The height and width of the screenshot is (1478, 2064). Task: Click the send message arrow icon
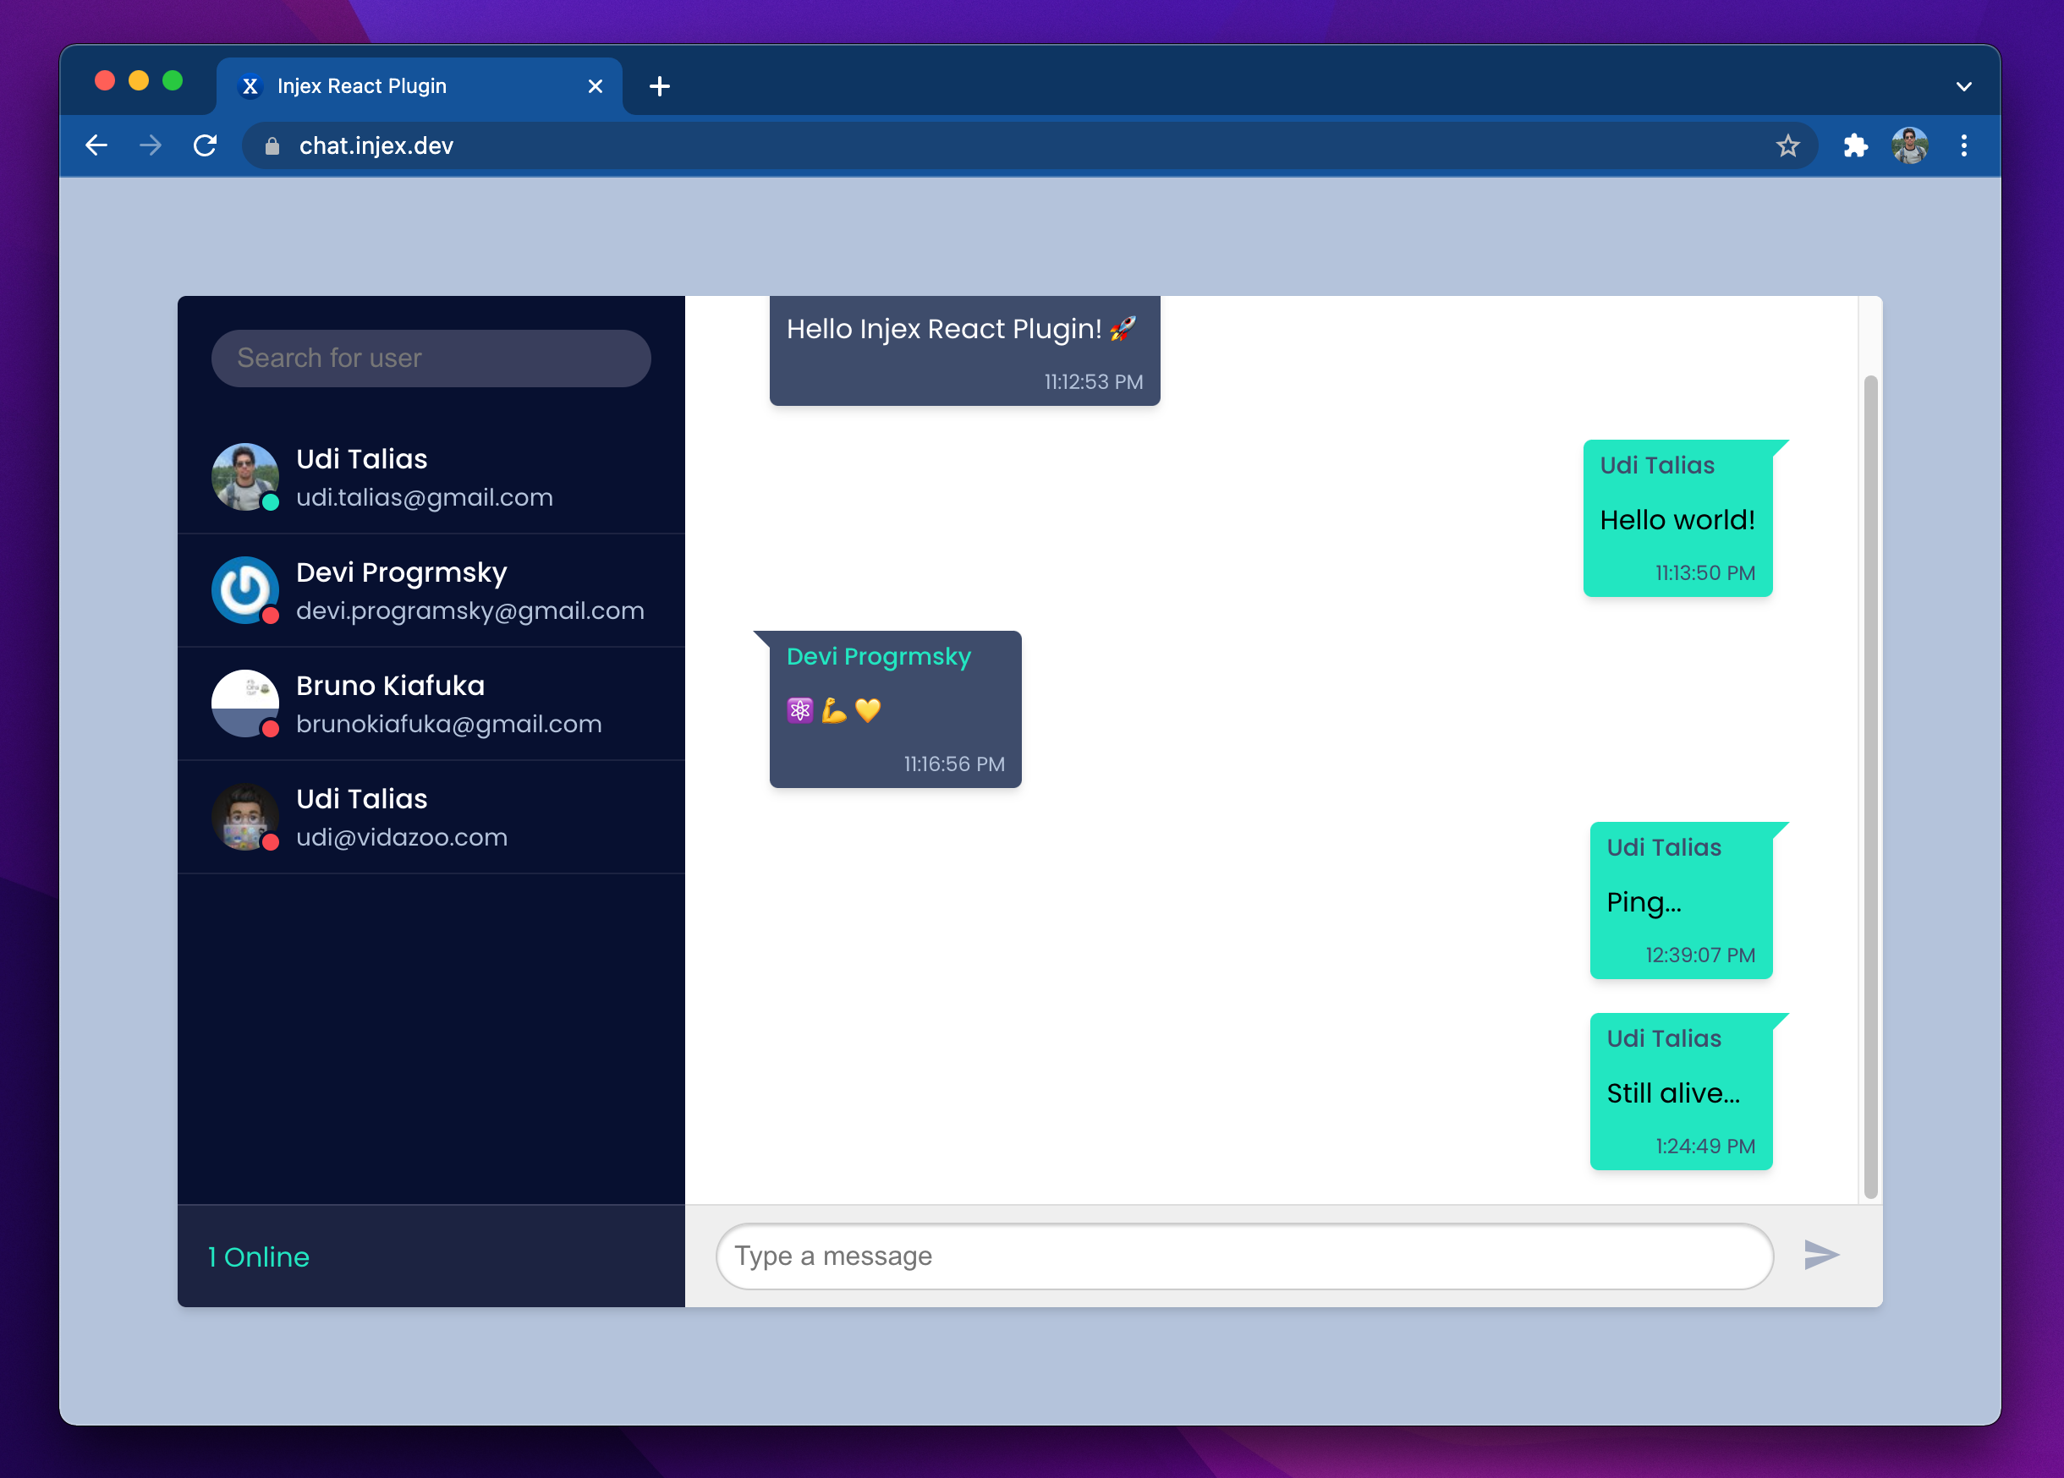coord(1821,1254)
